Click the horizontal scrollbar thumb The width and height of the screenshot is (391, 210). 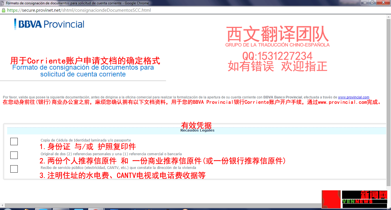(163, 205)
